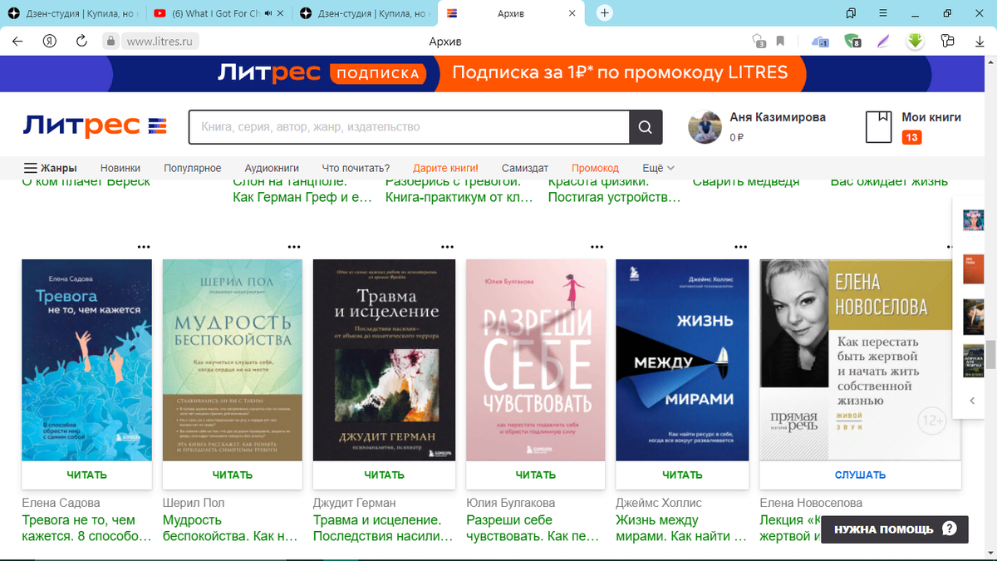Click ЧИТАТЬ under Тревога не то book

pos(86,475)
